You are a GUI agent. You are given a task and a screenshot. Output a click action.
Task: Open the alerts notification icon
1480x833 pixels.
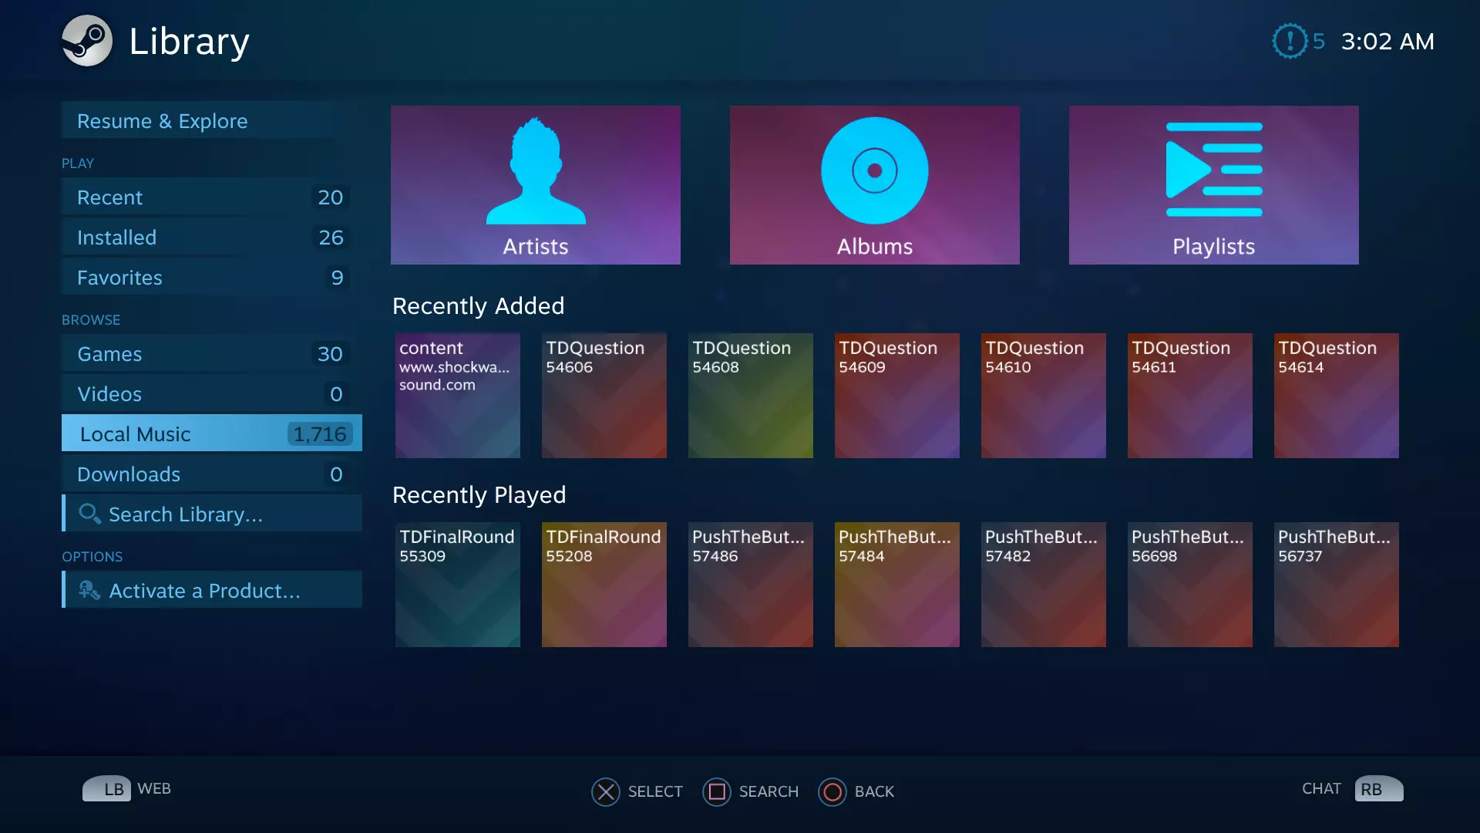coord(1290,41)
